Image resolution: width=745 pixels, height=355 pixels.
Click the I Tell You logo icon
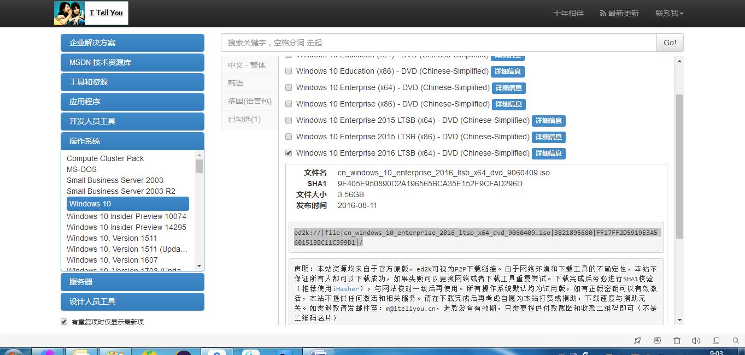(x=68, y=13)
